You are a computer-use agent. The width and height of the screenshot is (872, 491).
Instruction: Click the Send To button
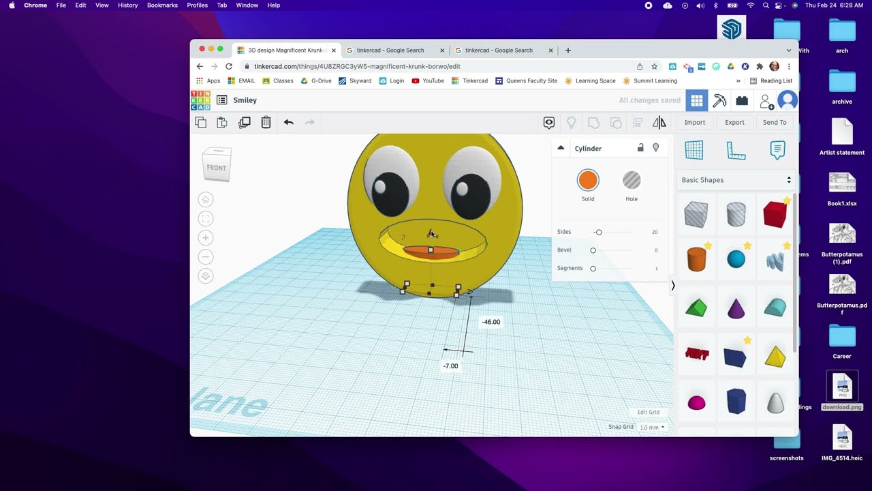(x=775, y=122)
